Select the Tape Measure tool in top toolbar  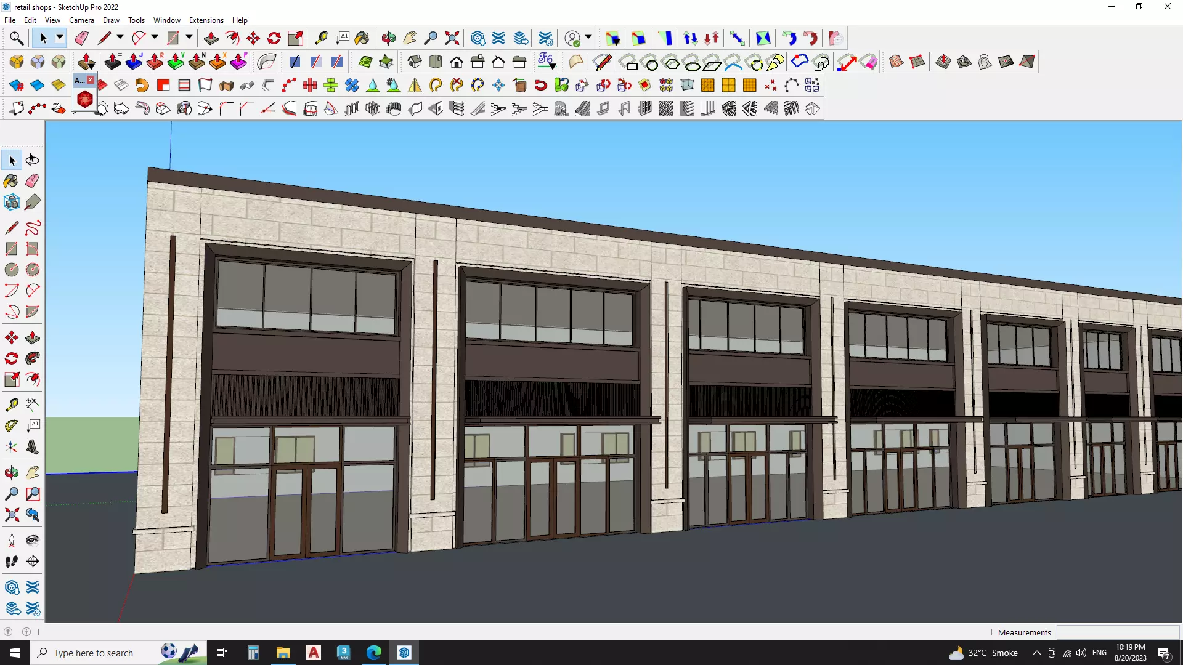pyautogui.click(x=321, y=38)
